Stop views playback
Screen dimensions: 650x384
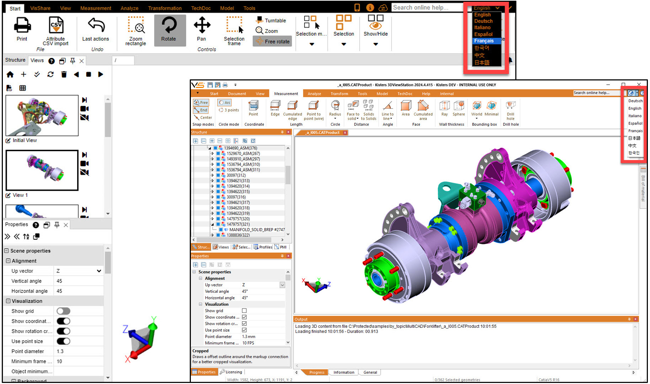[x=88, y=74]
